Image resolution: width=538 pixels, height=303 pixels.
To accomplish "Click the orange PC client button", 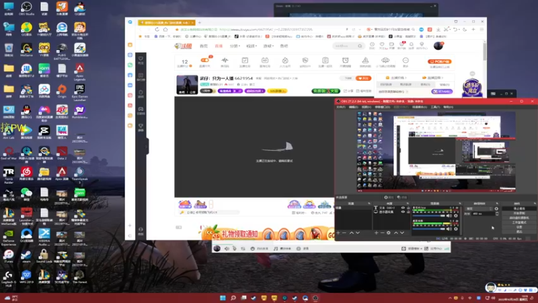I will 440,61.
